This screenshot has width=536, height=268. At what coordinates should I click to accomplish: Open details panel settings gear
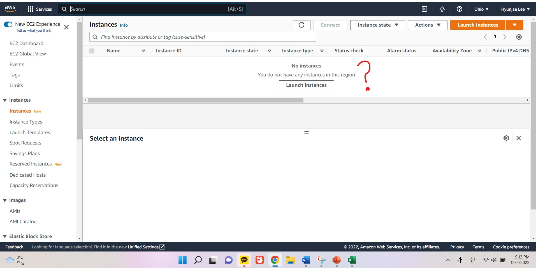click(506, 138)
